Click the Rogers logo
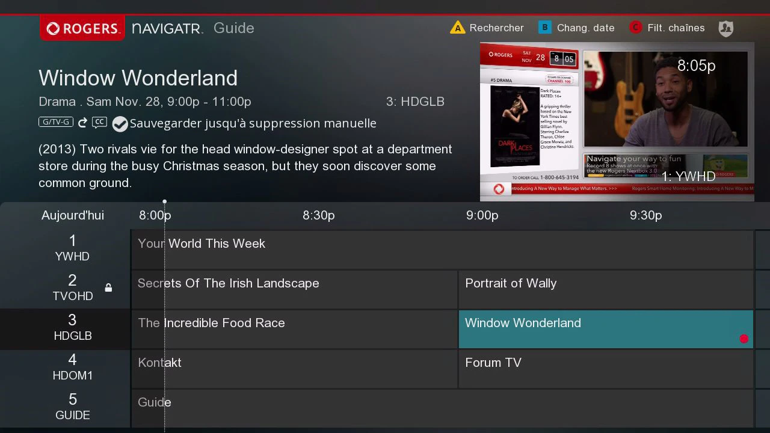 (82, 28)
